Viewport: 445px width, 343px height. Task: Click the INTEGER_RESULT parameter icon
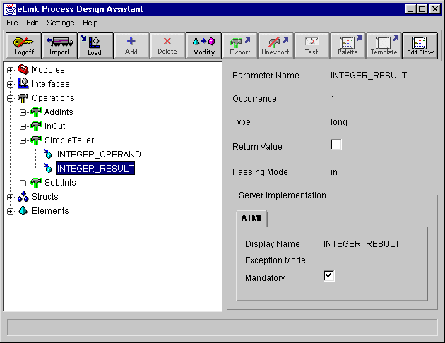click(x=48, y=168)
